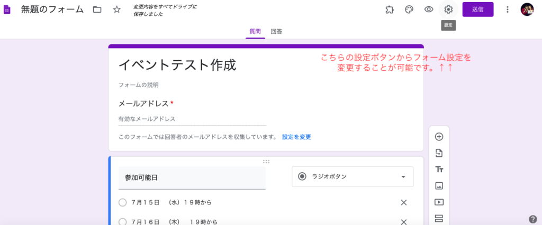This screenshot has height=225, width=542.
Task: Preview the form with eye icon
Action: click(x=429, y=10)
